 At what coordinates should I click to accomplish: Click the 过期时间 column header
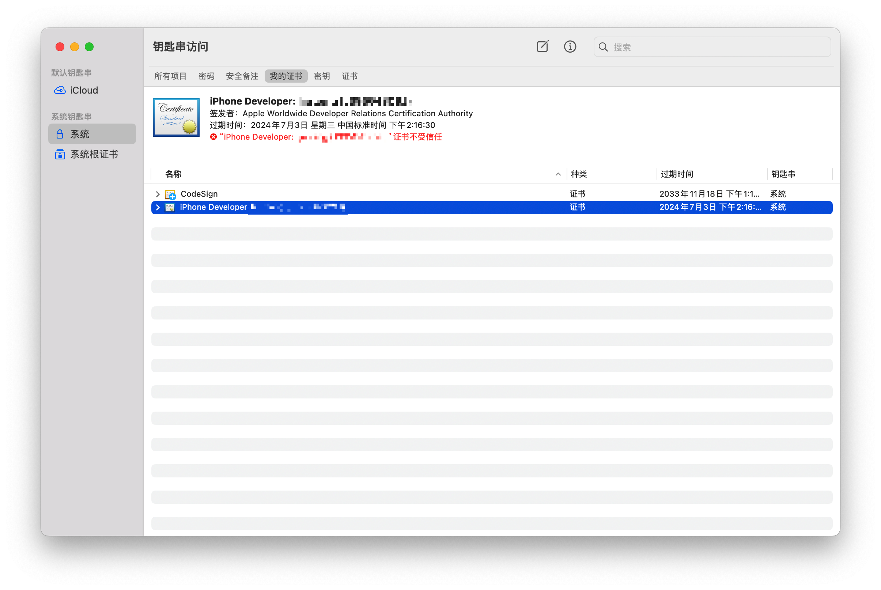click(x=677, y=174)
